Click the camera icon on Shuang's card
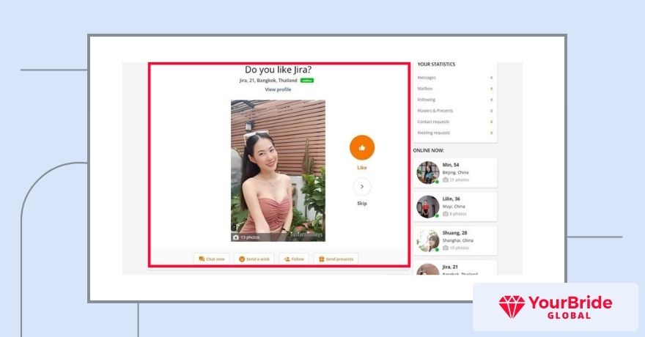 [446, 248]
